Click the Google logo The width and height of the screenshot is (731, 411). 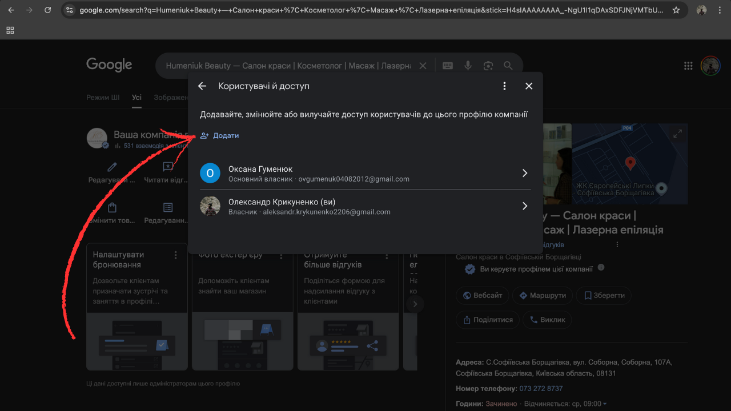[109, 65]
